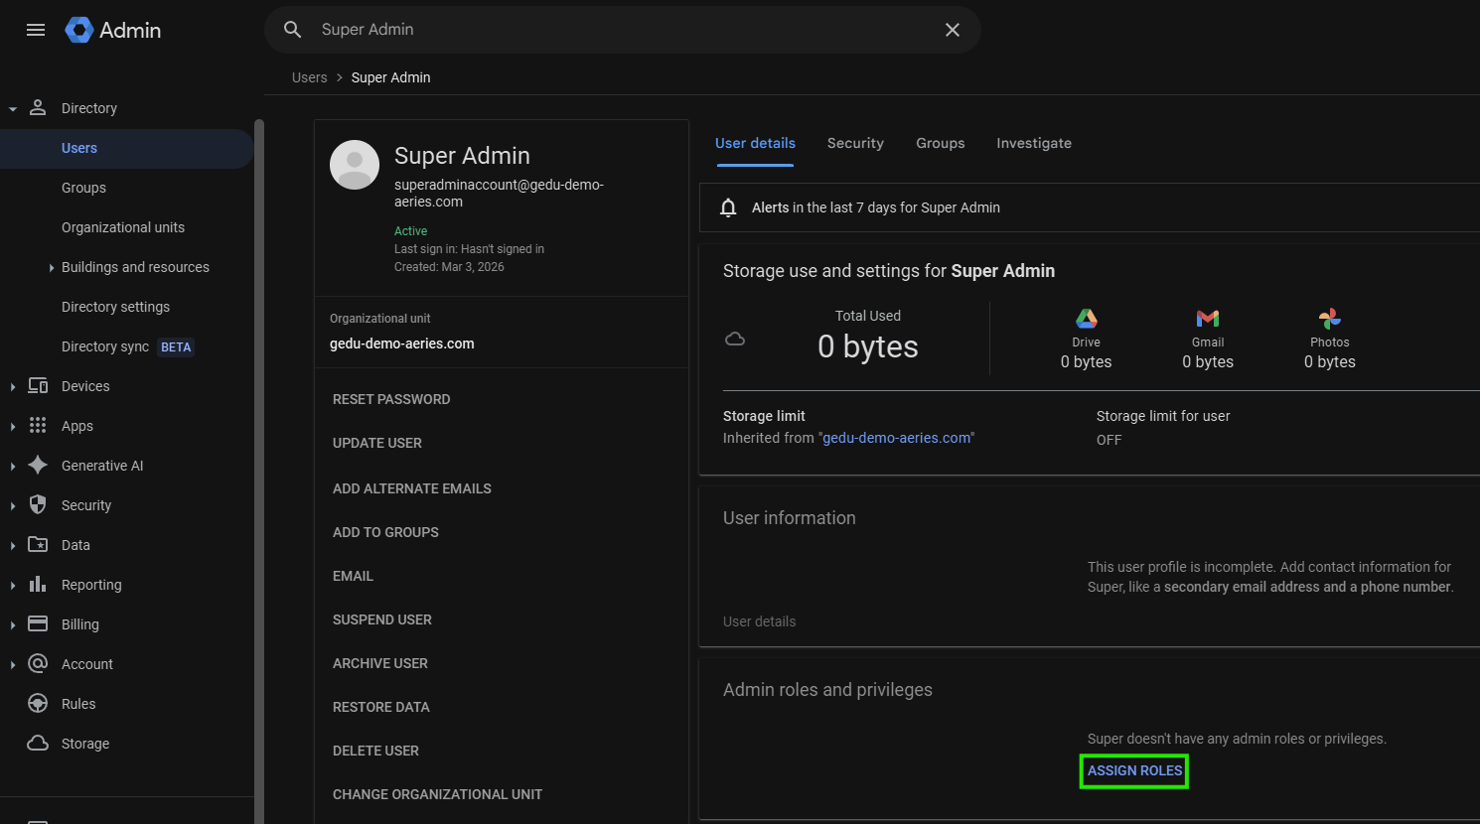The width and height of the screenshot is (1480, 824).
Task: Expand the Generative AI section arrow
Action: [12, 466]
